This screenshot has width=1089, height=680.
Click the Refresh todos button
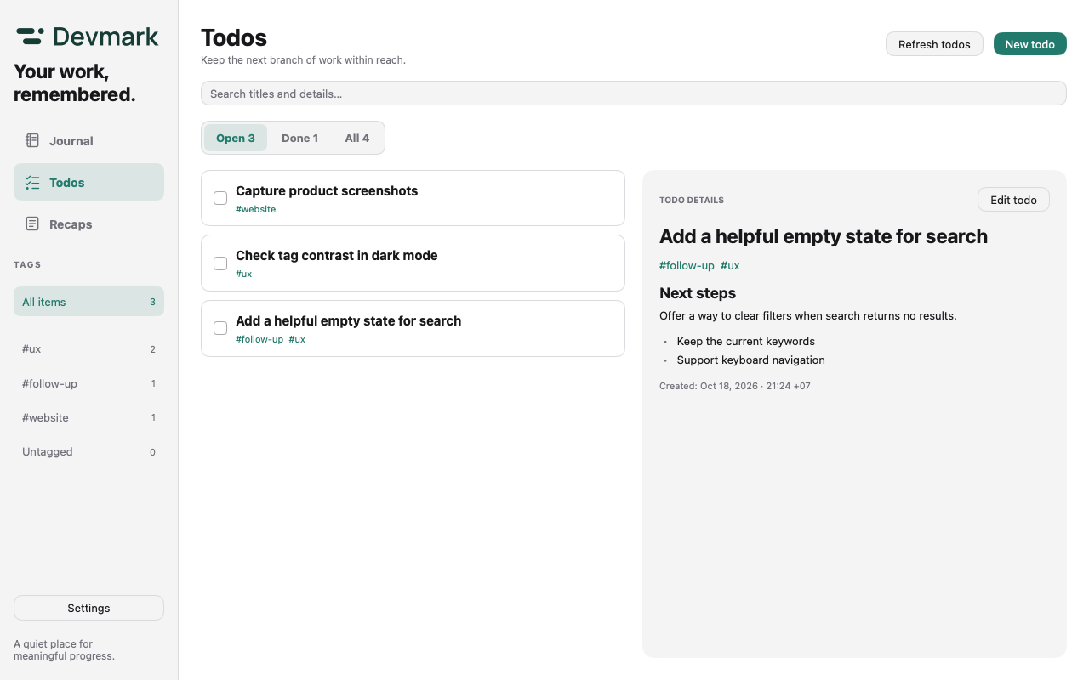coord(934,44)
